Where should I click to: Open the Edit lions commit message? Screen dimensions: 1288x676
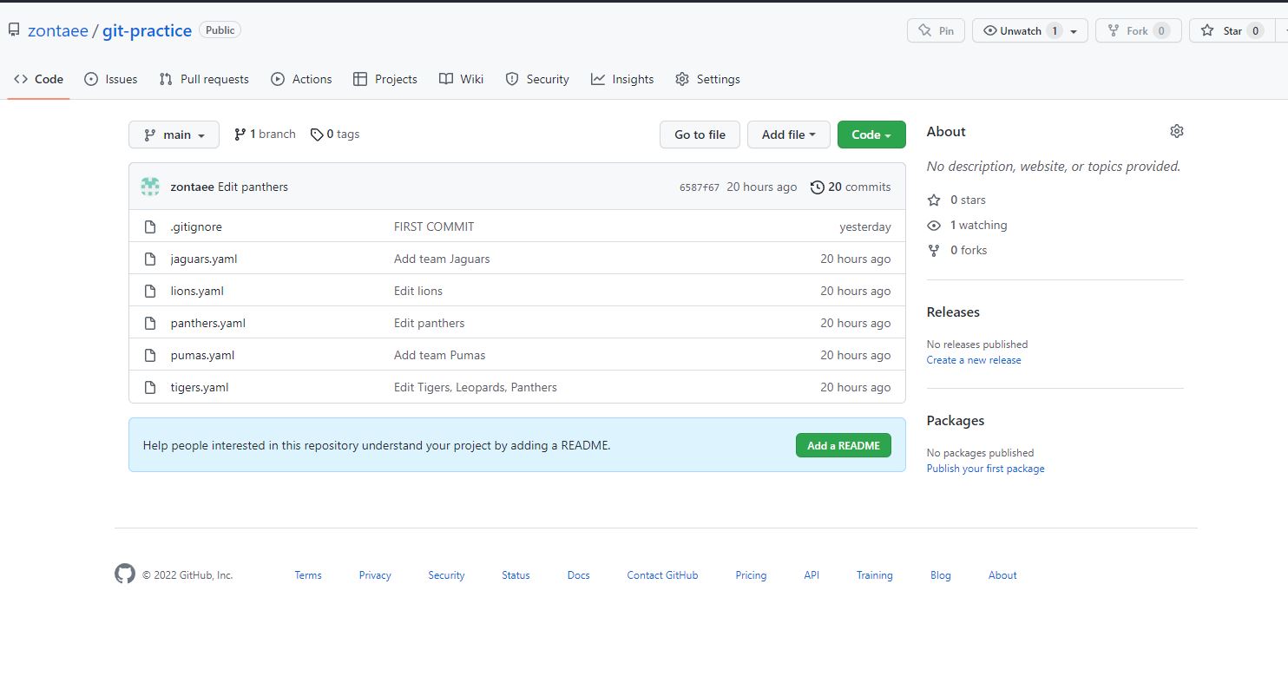tap(418, 291)
